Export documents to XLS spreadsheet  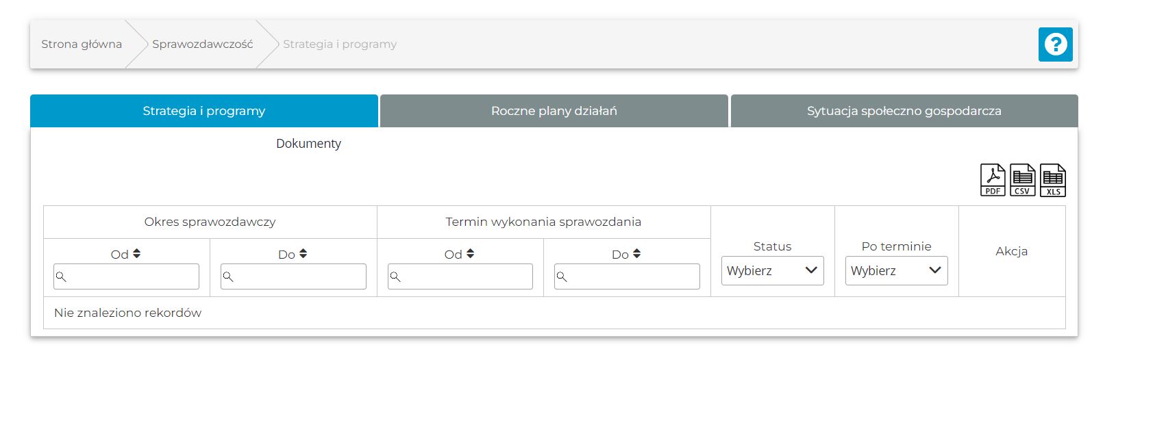tap(1052, 180)
